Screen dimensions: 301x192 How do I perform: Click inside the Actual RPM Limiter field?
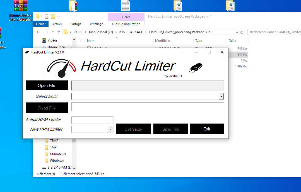click(x=92, y=120)
